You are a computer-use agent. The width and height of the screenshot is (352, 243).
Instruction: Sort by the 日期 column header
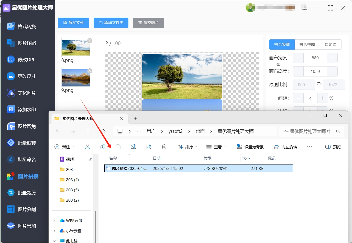tap(176, 158)
